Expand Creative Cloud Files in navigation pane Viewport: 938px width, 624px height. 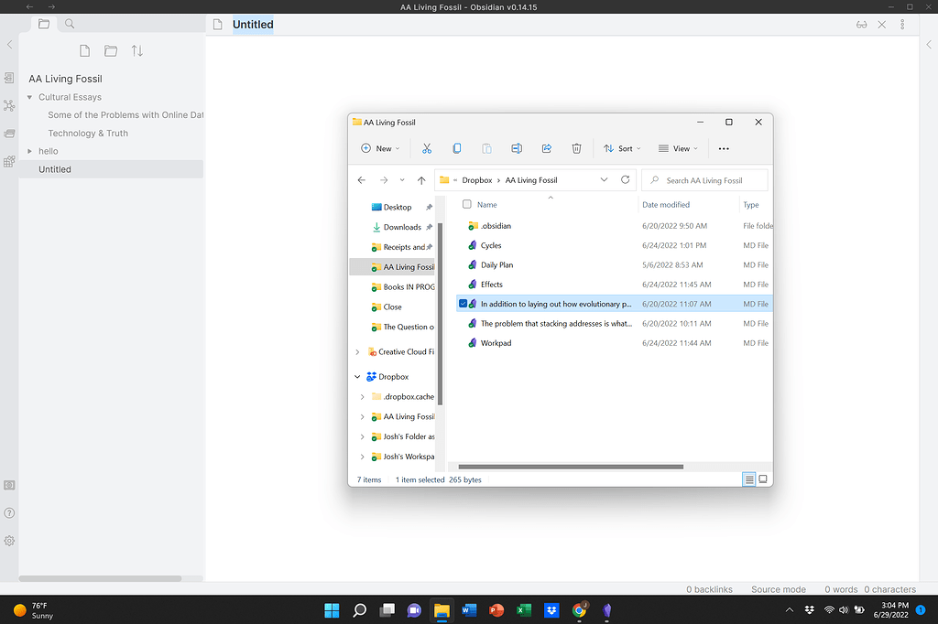[357, 351]
